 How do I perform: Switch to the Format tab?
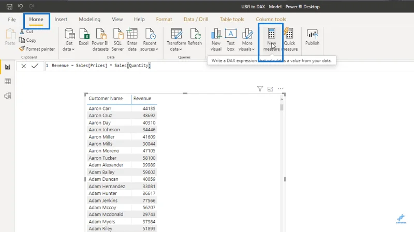click(x=164, y=19)
